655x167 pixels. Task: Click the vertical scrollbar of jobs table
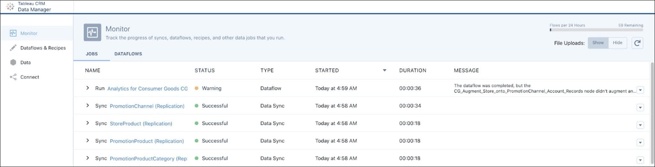click(x=652, y=113)
